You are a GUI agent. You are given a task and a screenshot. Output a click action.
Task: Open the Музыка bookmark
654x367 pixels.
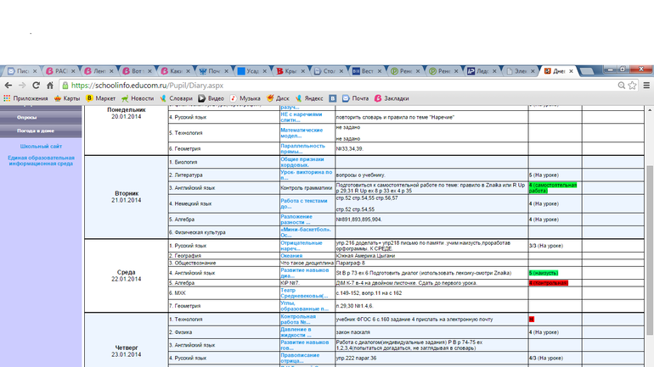pos(245,98)
